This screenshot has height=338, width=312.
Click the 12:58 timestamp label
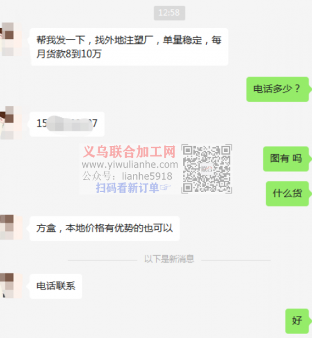click(170, 13)
